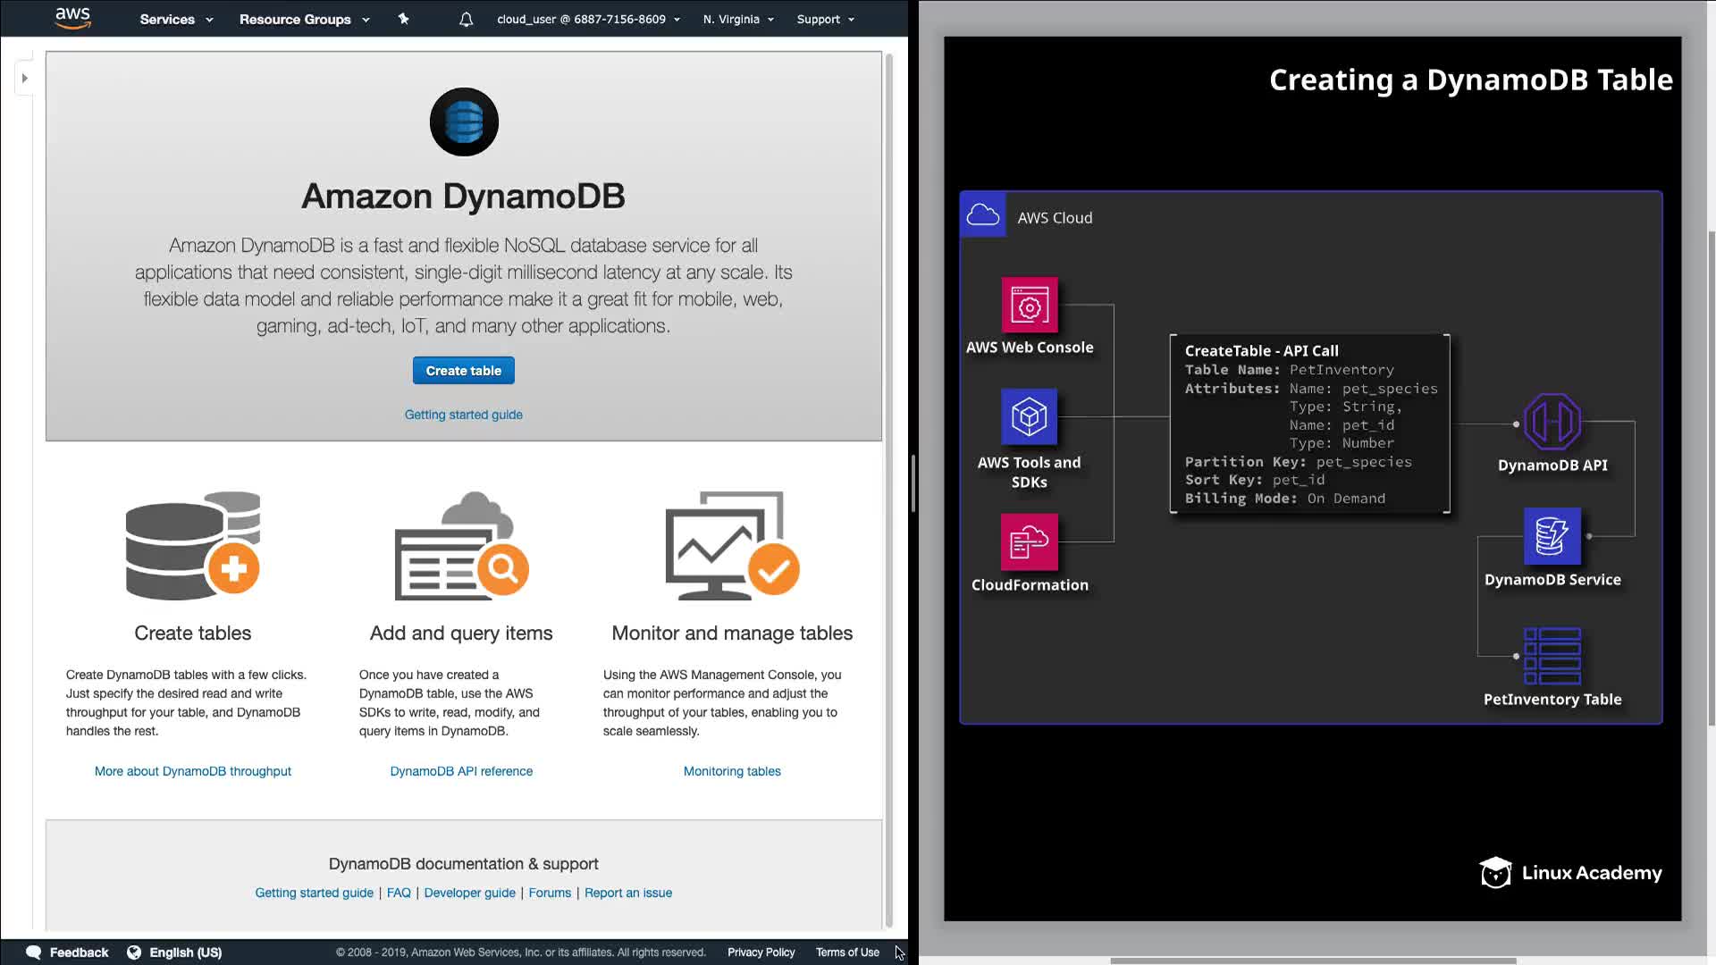Open the cloud_user account menu
This screenshot has height=965, width=1716.
(588, 19)
